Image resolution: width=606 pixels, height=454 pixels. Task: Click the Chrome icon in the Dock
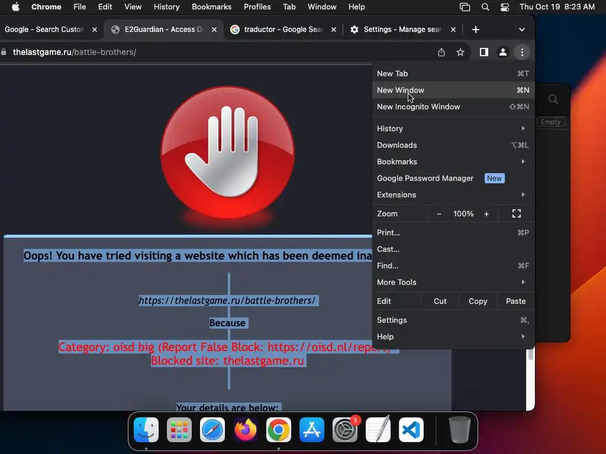pos(279,430)
